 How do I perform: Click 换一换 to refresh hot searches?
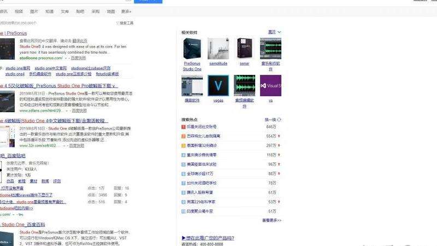(x=270, y=120)
